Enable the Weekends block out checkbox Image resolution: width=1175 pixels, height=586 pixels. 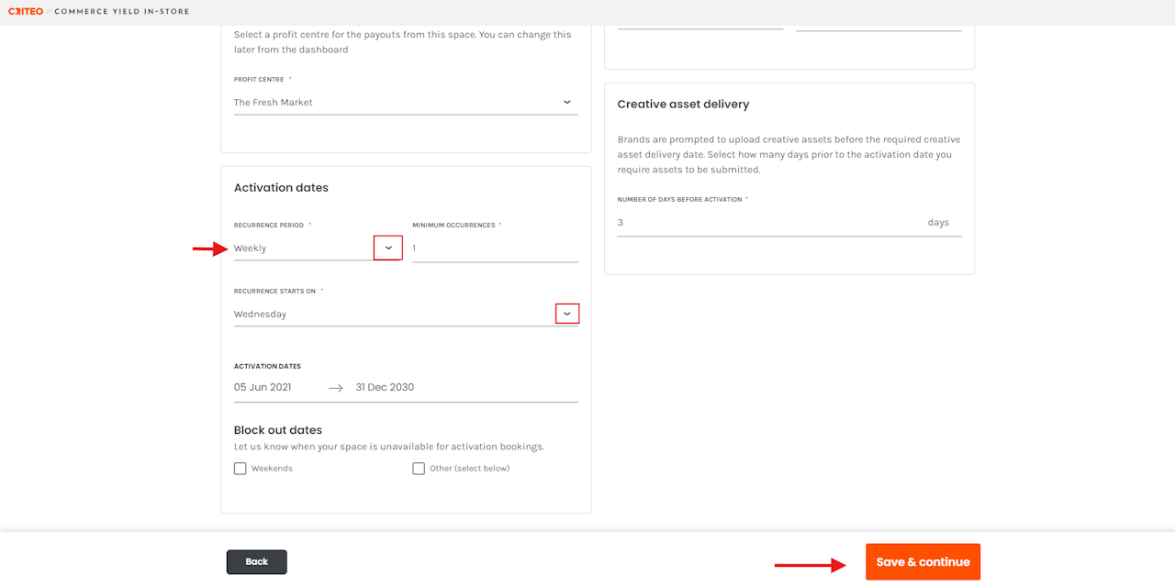pyautogui.click(x=241, y=469)
